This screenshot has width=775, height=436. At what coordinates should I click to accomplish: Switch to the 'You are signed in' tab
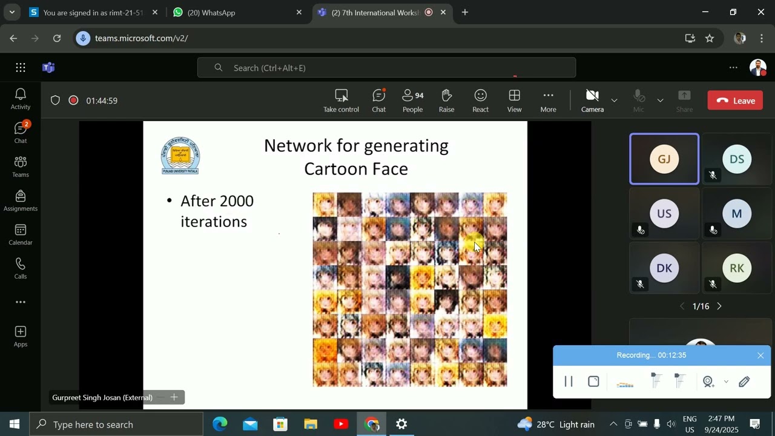click(93, 12)
